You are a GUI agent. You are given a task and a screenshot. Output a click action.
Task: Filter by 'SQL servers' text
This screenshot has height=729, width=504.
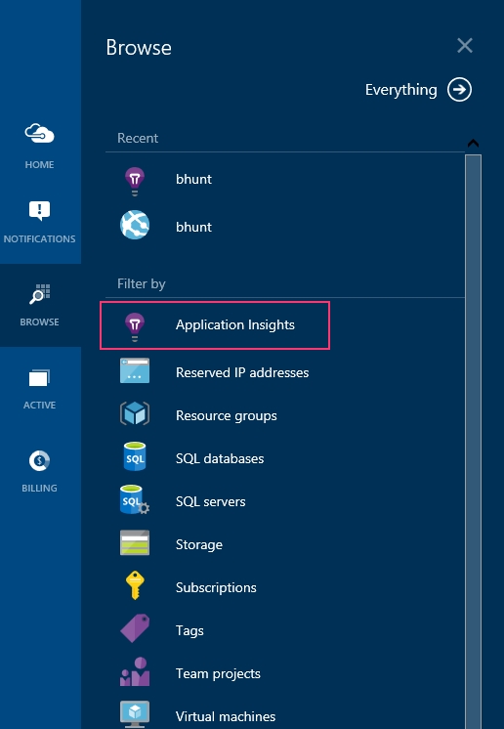click(x=210, y=501)
